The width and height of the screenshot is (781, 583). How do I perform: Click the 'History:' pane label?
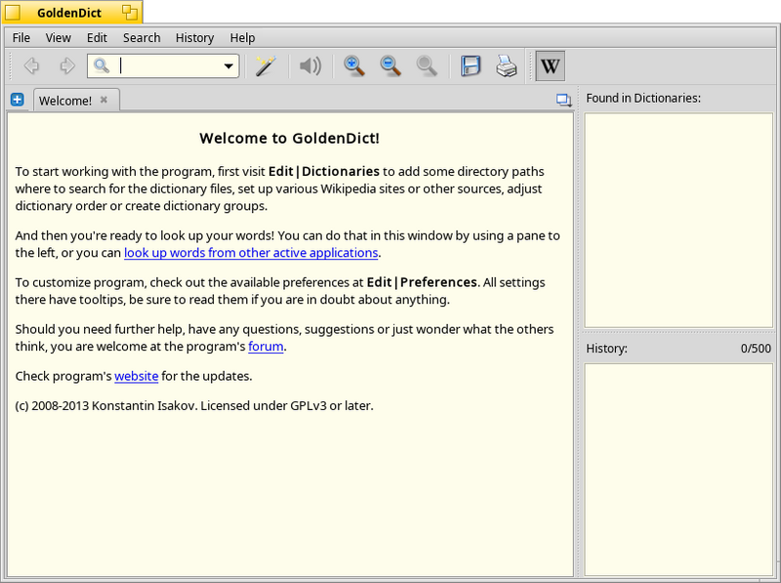[606, 349]
